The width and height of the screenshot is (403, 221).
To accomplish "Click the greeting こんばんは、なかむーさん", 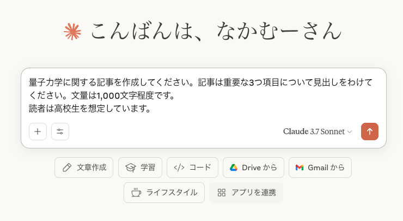I will pos(216,32).
